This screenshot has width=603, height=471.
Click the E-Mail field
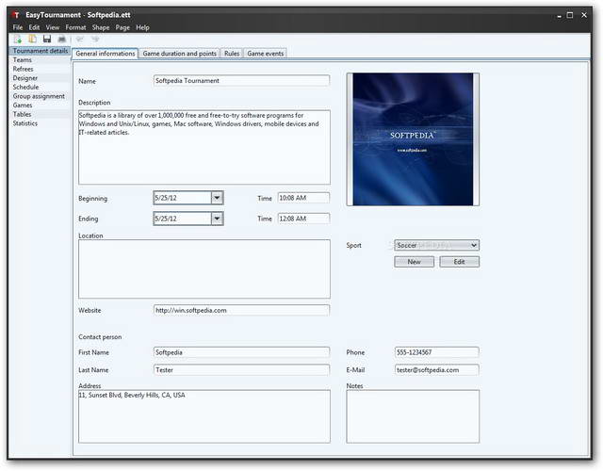point(436,370)
